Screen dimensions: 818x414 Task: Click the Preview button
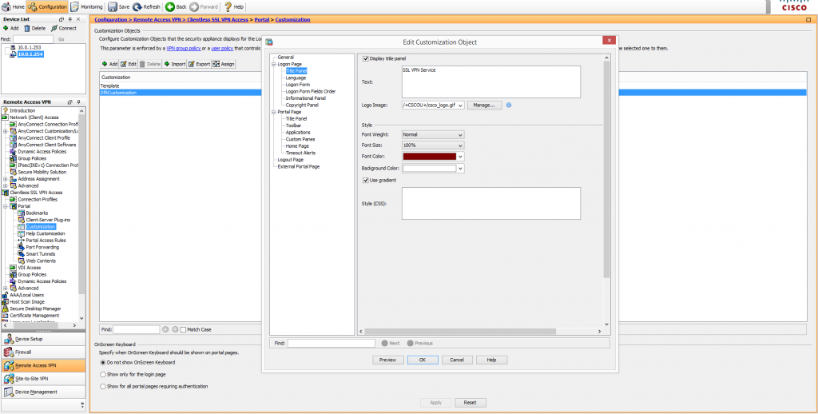tap(387, 360)
